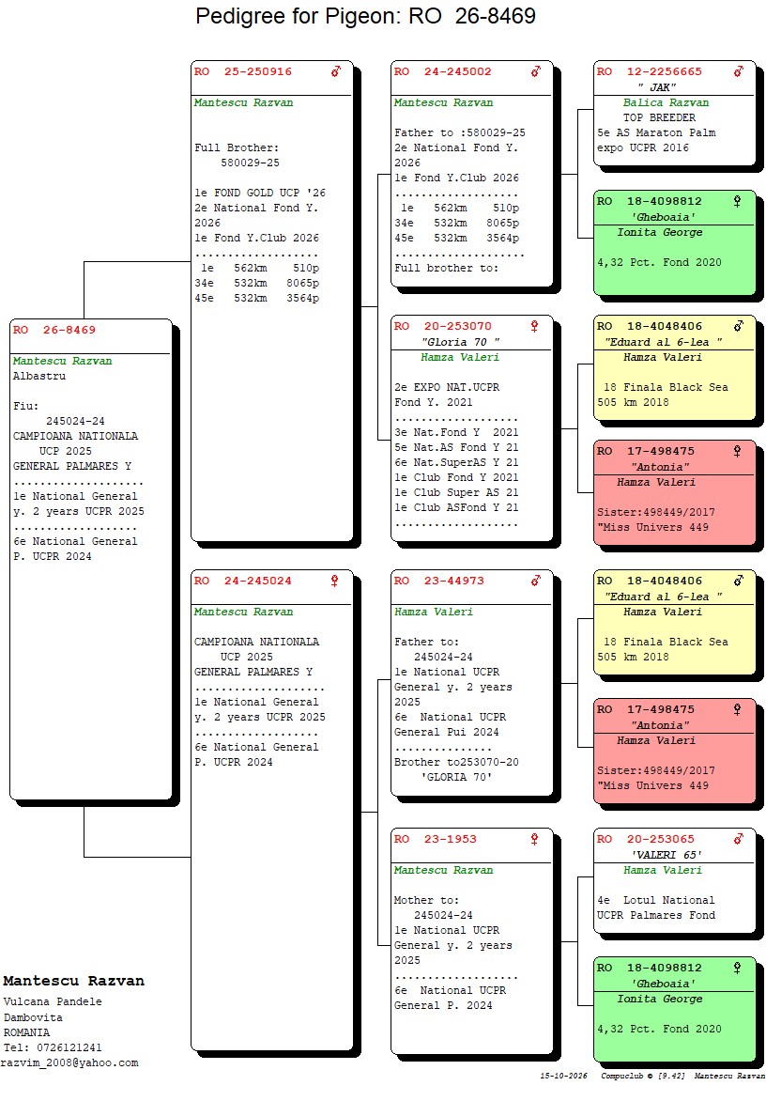Click the male symbol beside RO 12-2256665
Viewport: 766px width, 1101px height.
tap(739, 71)
